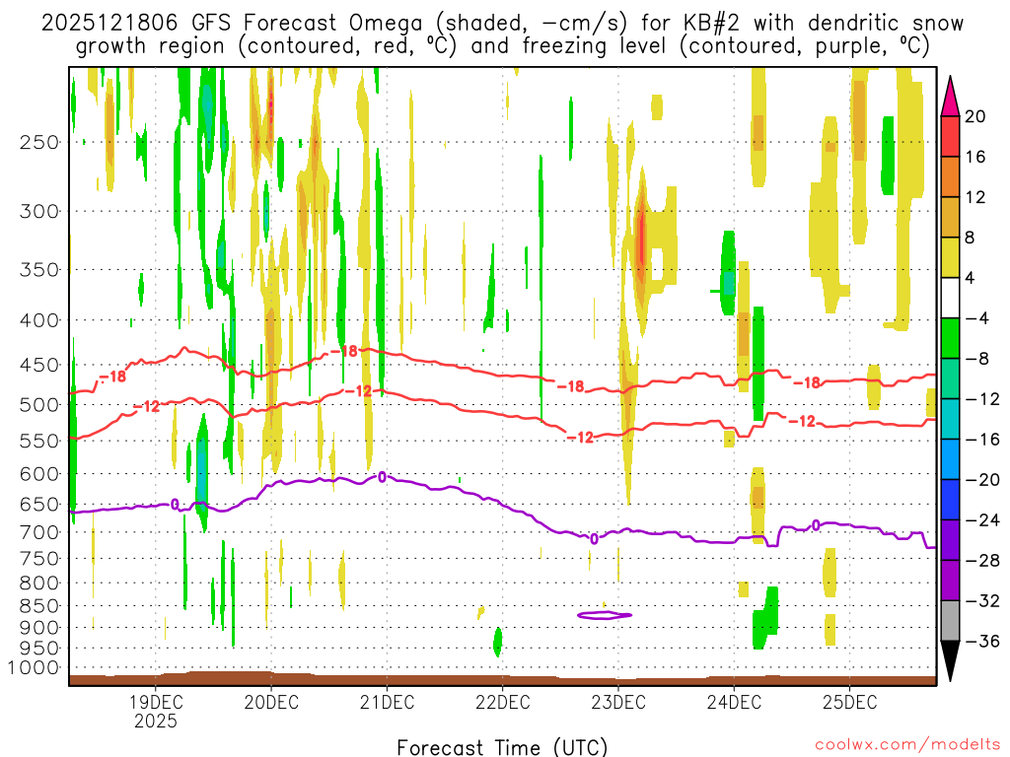The height and width of the screenshot is (757, 1010).
Task: Open the coolwx.com/modelts link
Action: point(907,745)
